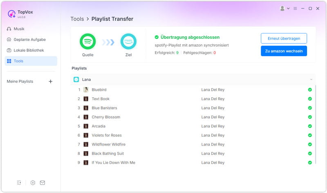The image size is (327, 193).
Task: Collapse the sidebar using bottom-left icon
Action: coord(19,183)
